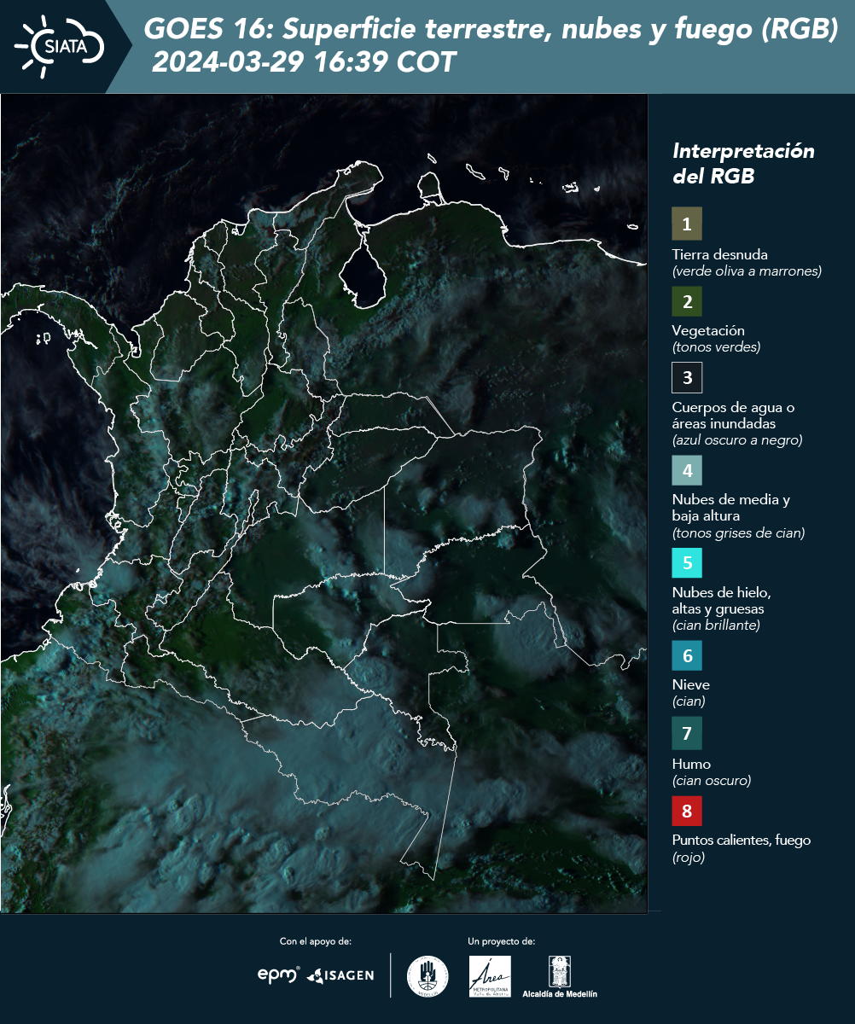Select legend swatch 7 Humo
The height and width of the screenshot is (1024, 855).
pyautogui.click(x=687, y=733)
